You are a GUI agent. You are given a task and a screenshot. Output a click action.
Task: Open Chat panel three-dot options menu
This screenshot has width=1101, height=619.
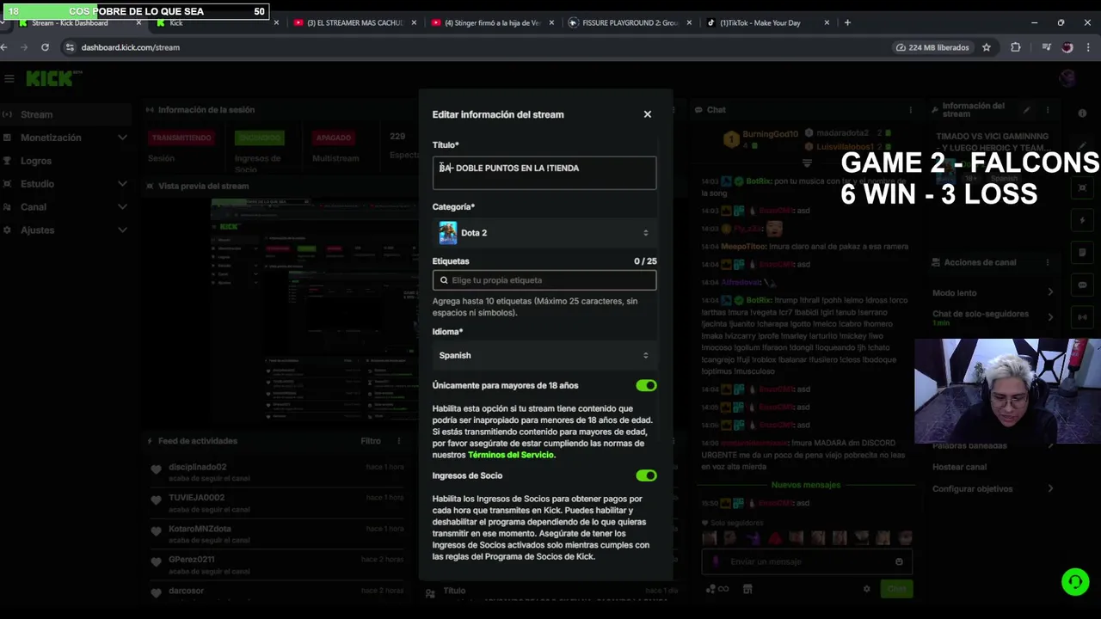click(910, 110)
